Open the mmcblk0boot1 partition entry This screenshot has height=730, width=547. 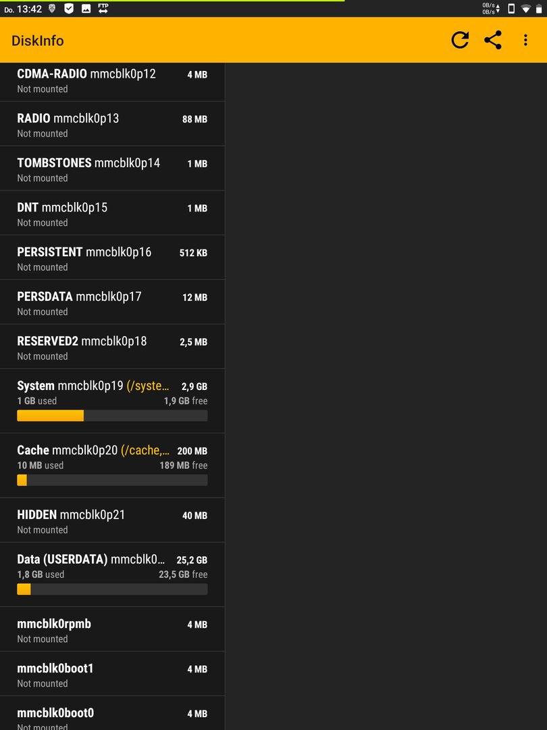112,674
